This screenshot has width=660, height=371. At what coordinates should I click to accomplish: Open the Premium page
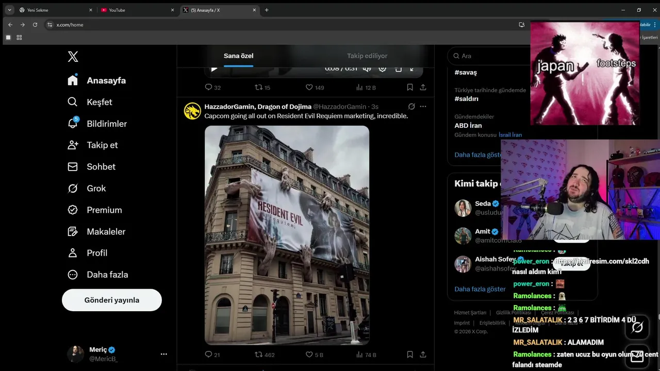tap(95, 210)
